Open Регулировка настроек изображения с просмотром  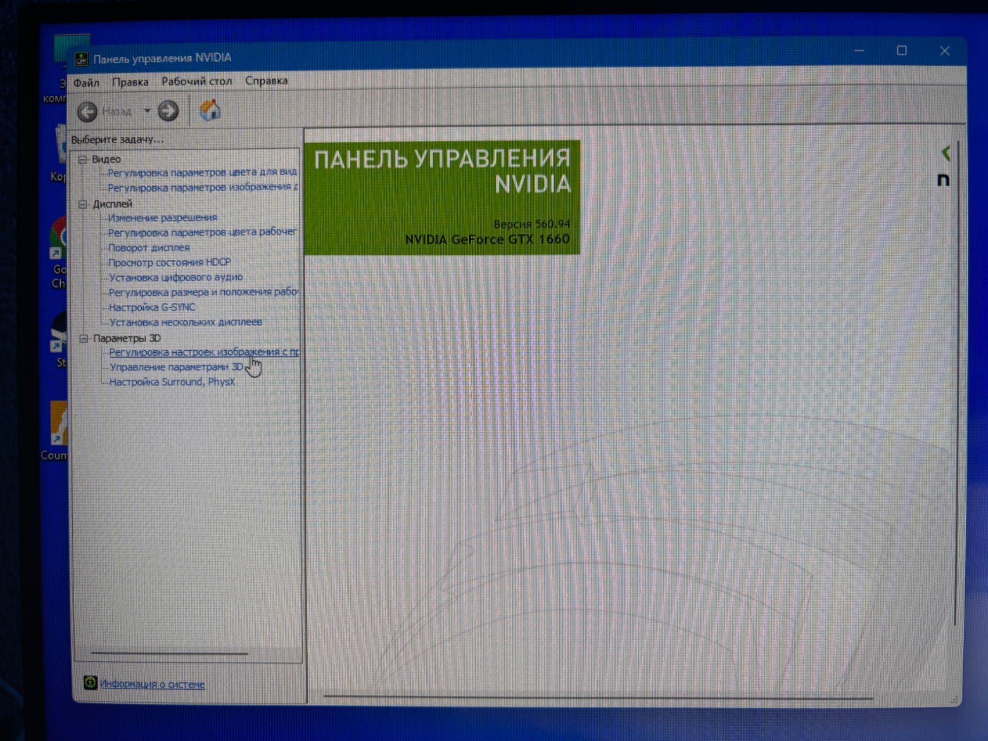click(204, 352)
